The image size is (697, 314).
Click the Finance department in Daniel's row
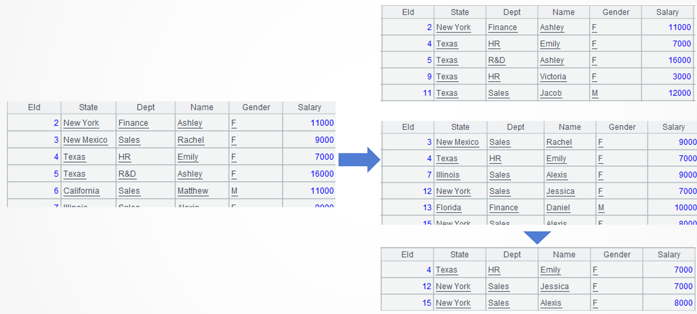503,207
